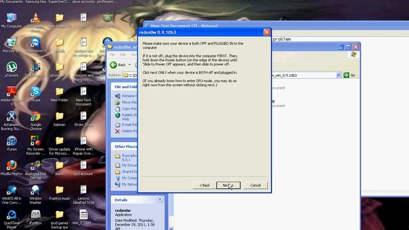Image resolution: width=409 pixels, height=230 pixels.
Task: Open the Explorer address bar dropdown
Action: [338, 75]
